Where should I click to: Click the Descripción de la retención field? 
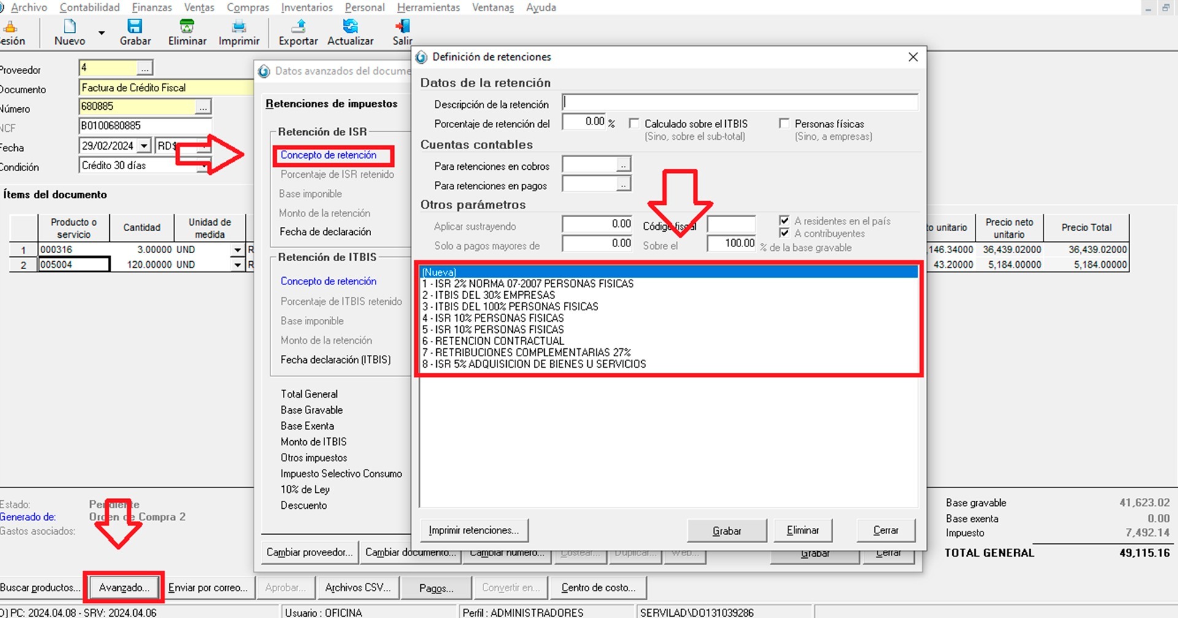[x=740, y=102]
